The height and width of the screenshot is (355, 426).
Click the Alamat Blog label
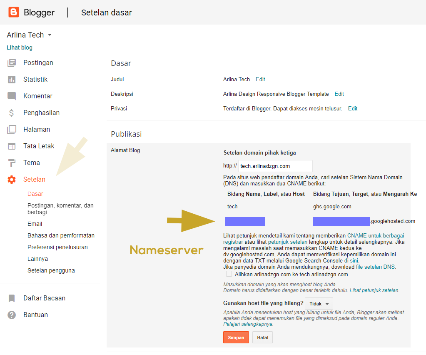[125, 150]
